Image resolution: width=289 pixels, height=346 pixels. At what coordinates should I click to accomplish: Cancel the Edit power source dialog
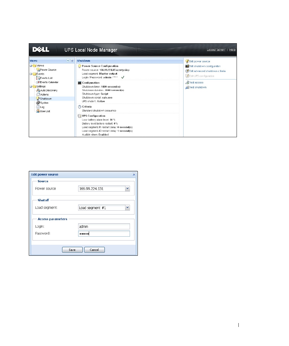point(95,250)
